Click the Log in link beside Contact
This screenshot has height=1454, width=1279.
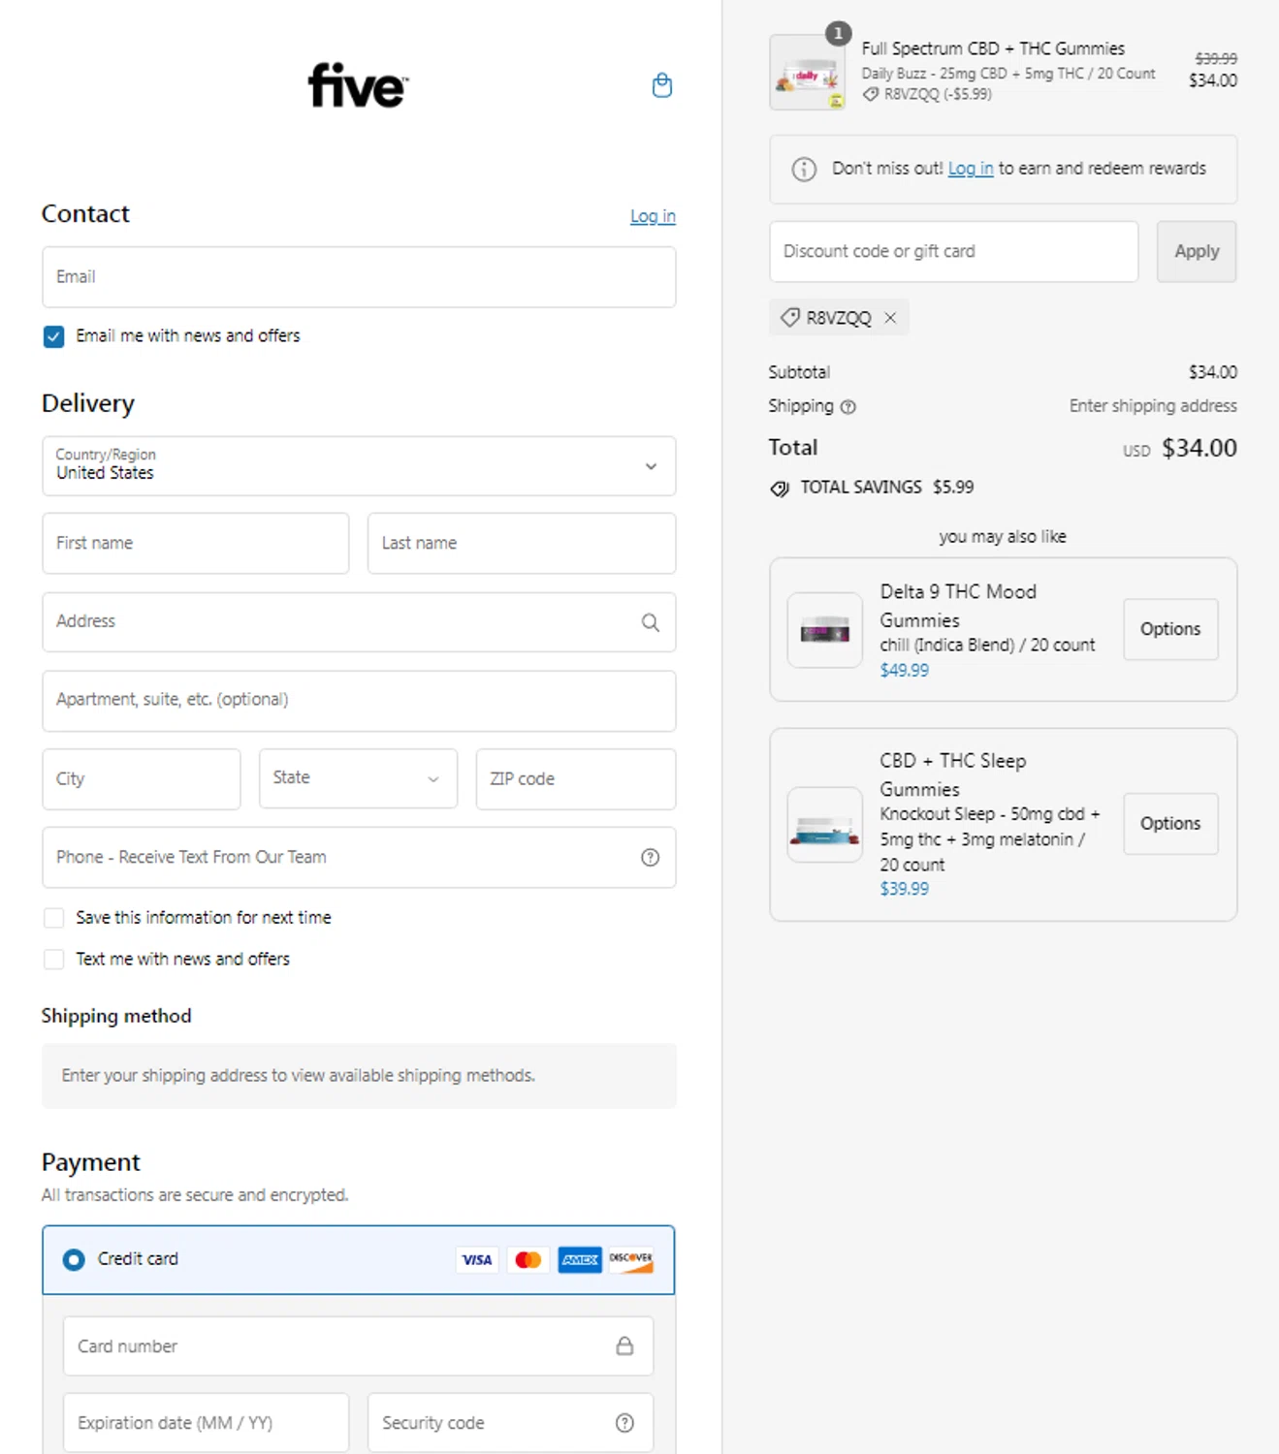(x=653, y=216)
